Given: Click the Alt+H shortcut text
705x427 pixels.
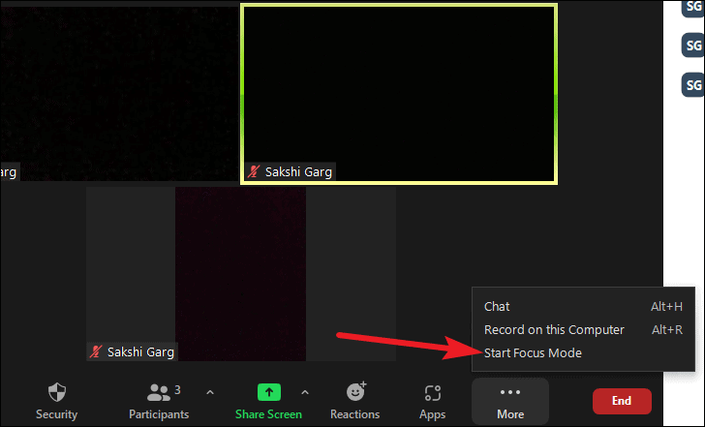Looking at the screenshot, I should coord(666,307).
